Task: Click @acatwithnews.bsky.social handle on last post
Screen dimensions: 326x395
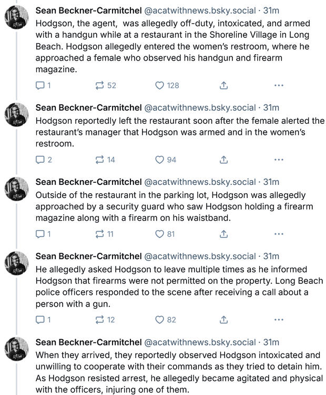Action: [x=201, y=342]
